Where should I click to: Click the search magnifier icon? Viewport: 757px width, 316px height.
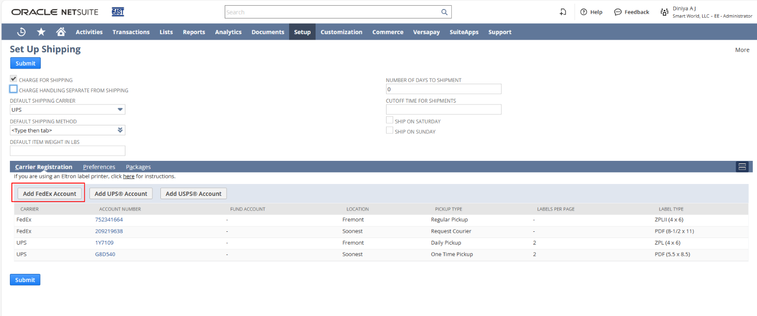(444, 12)
